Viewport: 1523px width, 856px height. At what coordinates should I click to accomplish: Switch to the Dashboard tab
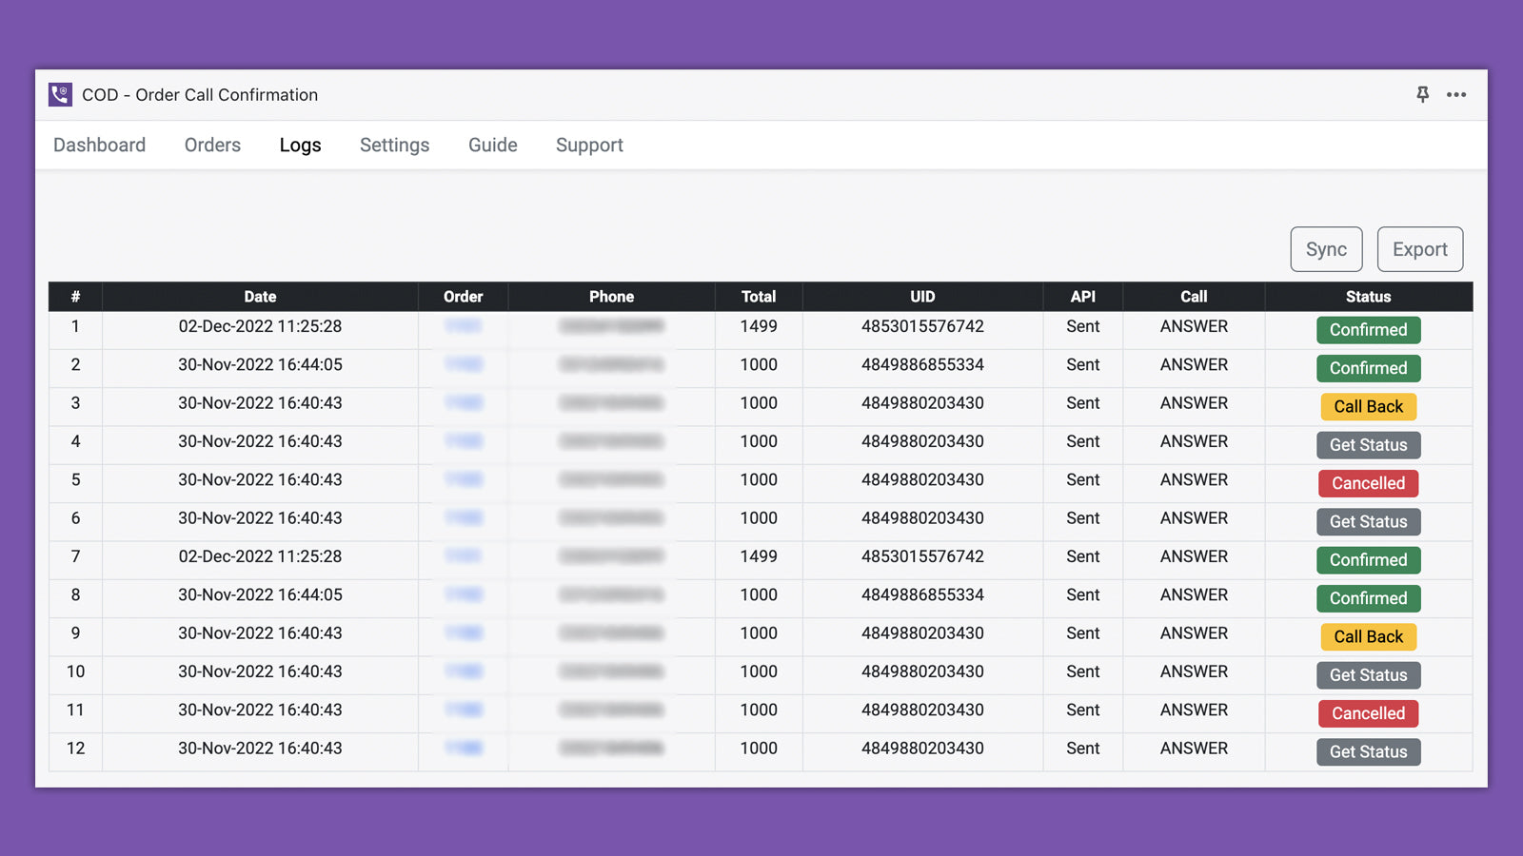[x=99, y=145]
